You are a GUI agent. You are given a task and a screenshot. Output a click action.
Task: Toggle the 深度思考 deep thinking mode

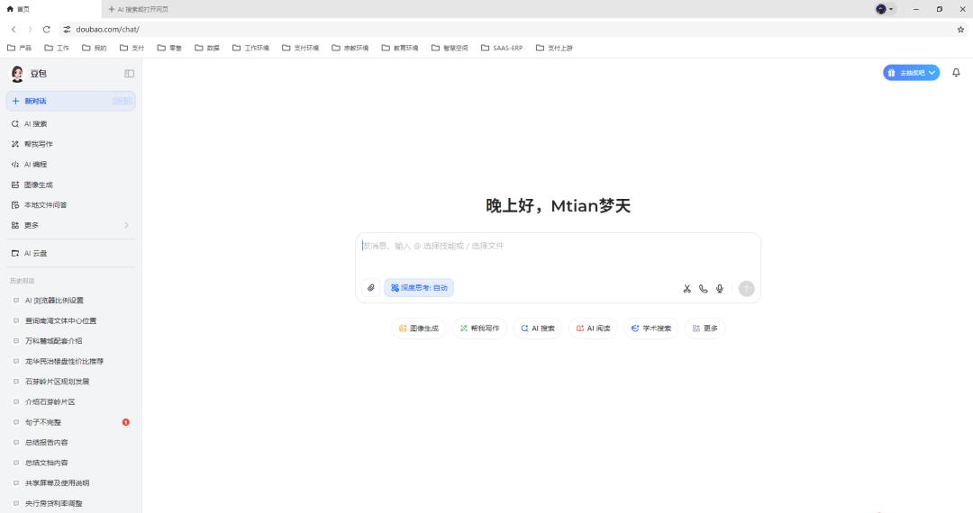(419, 288)
